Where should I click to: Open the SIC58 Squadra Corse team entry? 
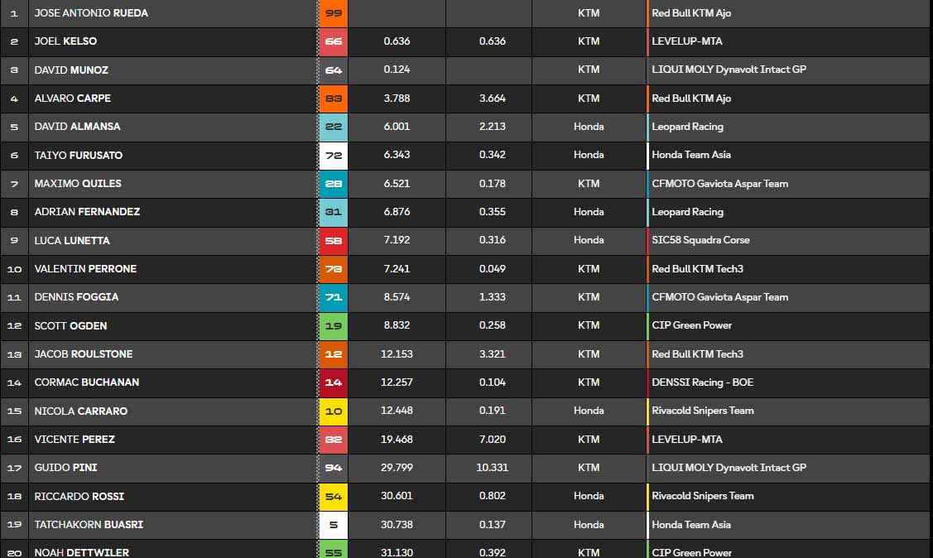point(700,241)
